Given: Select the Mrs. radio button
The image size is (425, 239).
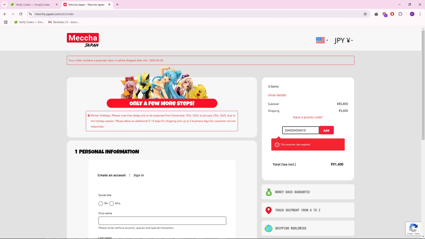Looking at the screenshot, I should tap(112, 204).
